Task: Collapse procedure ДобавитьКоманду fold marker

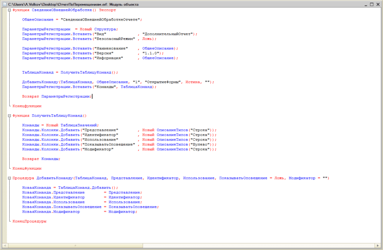Action: tap(9, 178)
